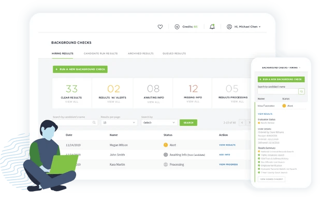
Task: Click the heart favorites icon
Action: coord(160,27)
